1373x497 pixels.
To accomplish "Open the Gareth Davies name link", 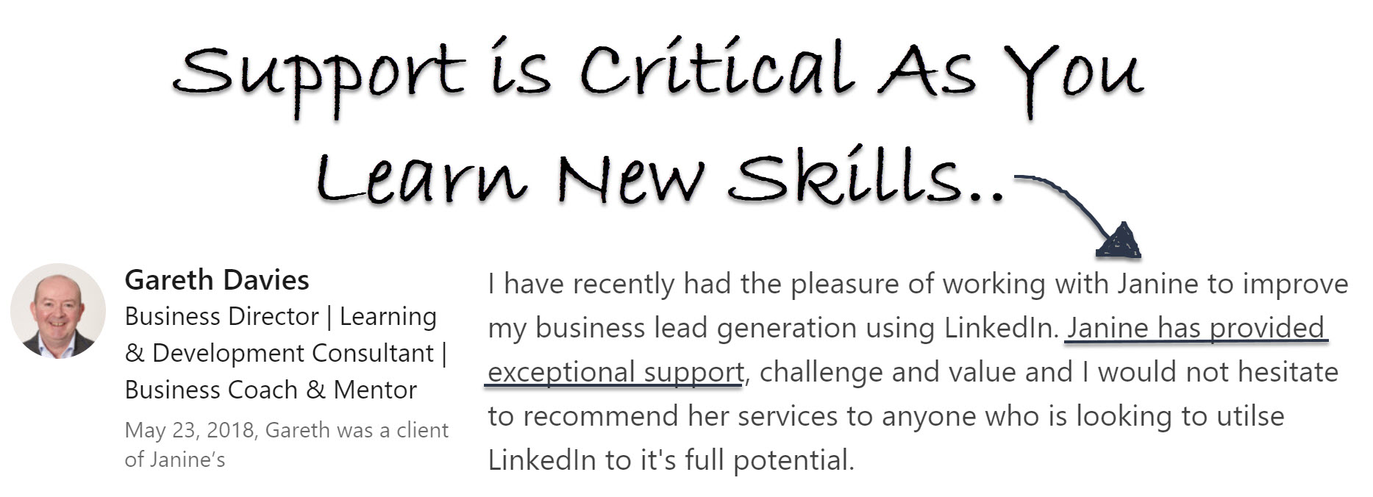I will pos(217,280).
